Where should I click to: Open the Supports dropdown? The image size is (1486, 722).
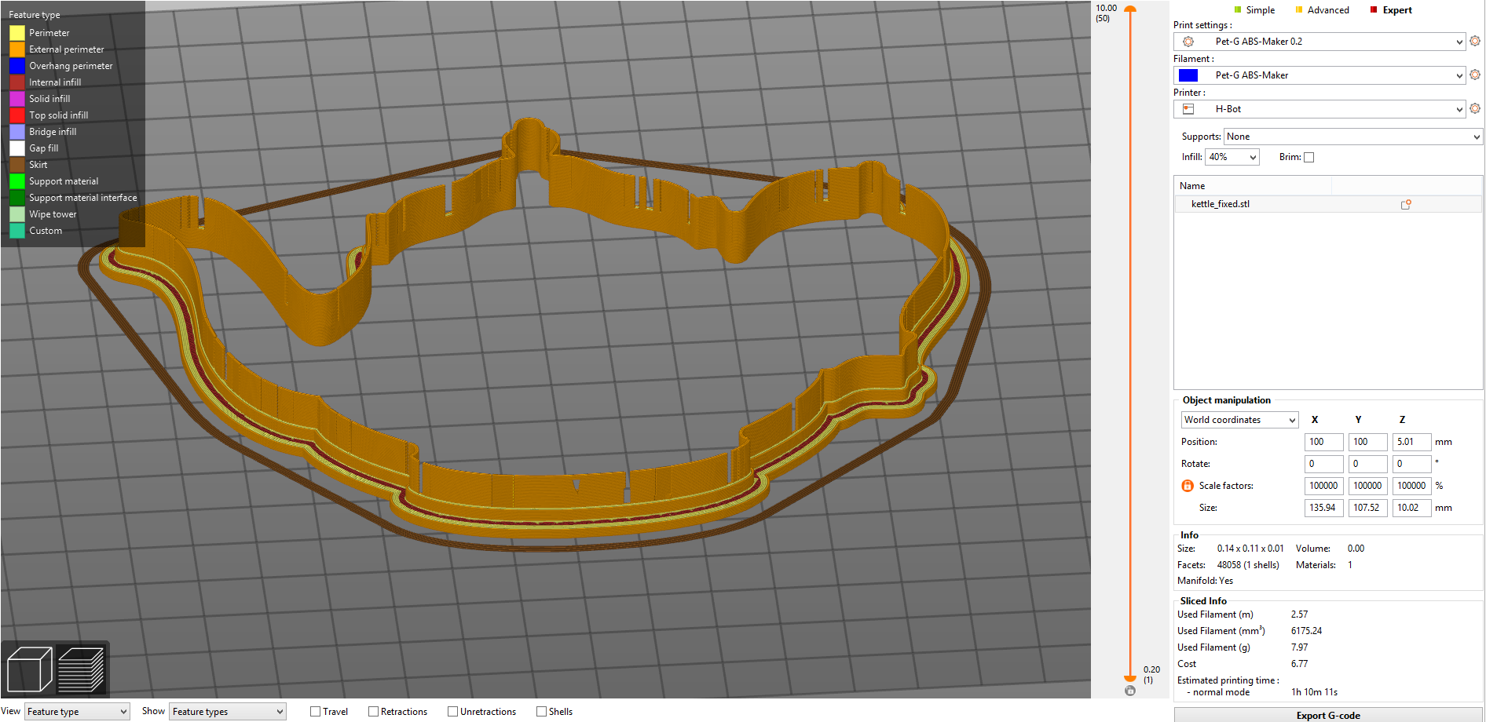(x=1352, y=137)
